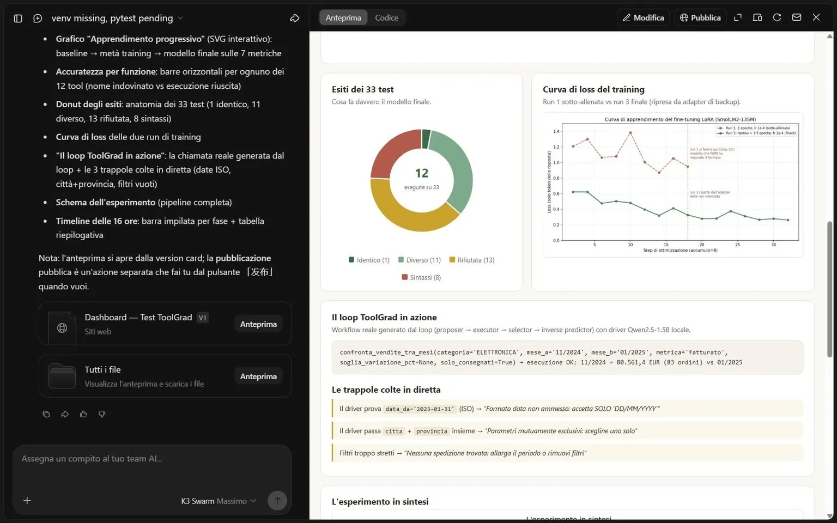Open Anteprima for Tutti i file
Screen dimensions: 837x523
258,376
